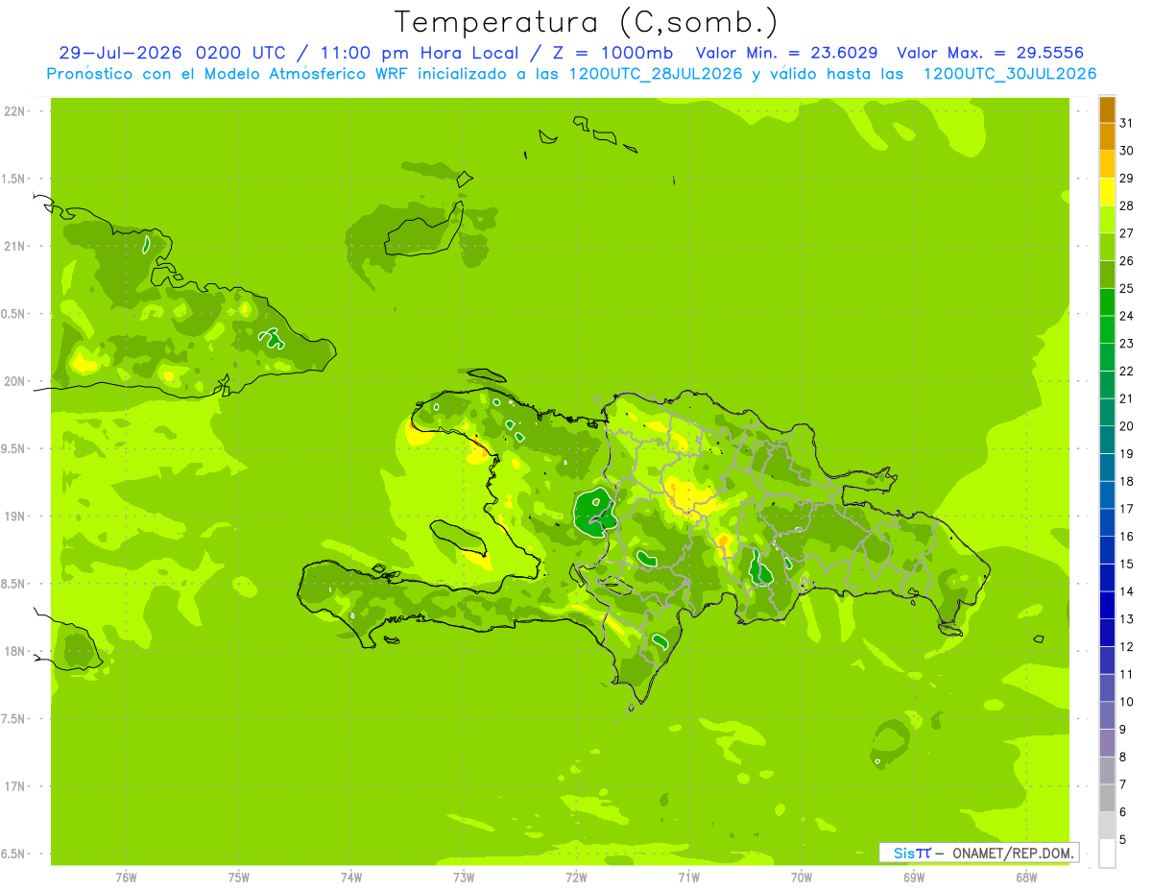The height and width of the screenshot is (890, 1152).
Task: Click the purple colorbar swatch between 9 and 10
Action: [1107, 715]
